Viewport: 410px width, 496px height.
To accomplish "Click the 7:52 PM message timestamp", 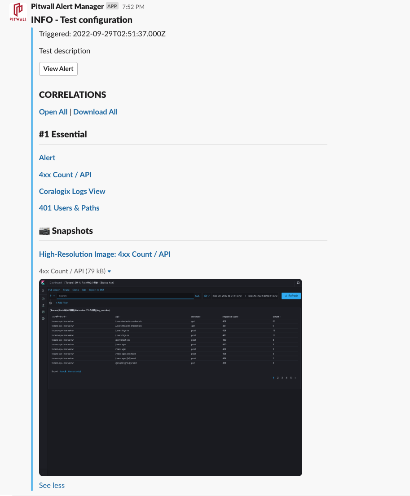I will pos(133,7).
